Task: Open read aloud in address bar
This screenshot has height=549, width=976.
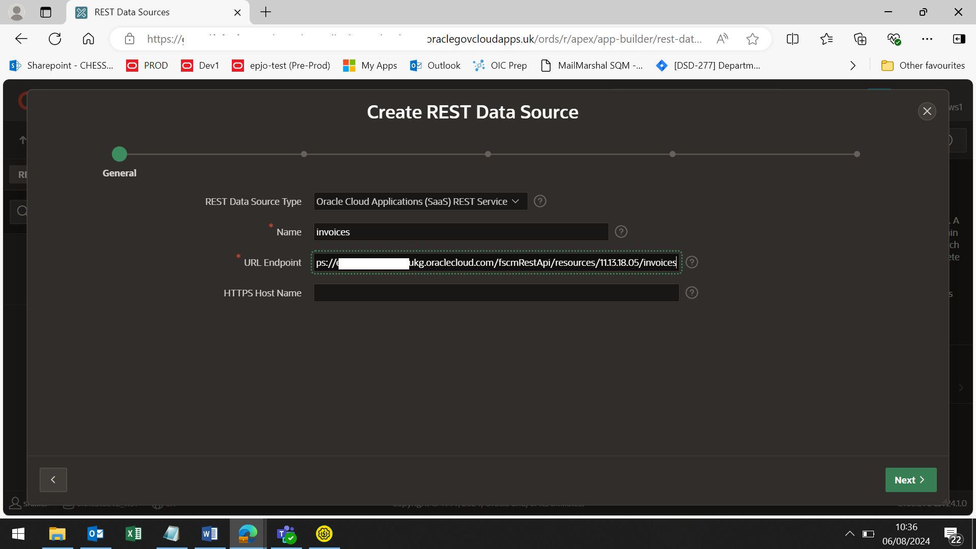Action: 722,39
